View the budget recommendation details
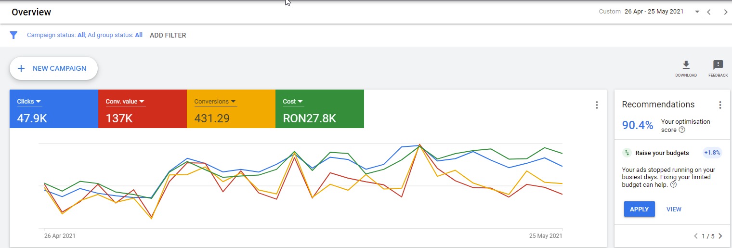732x248 pixels. coord(674,209)
